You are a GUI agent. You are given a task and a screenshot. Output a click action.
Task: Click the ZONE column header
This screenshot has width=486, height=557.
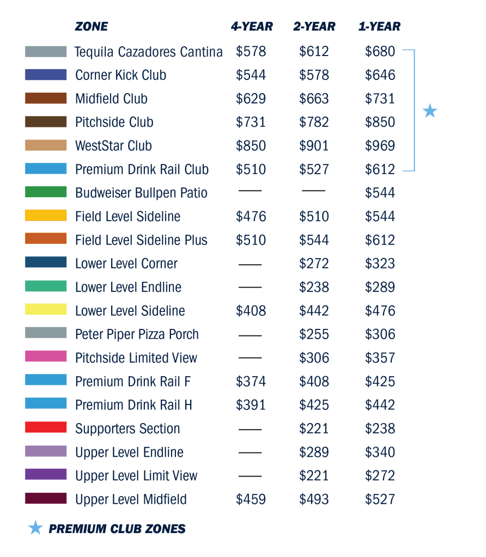pyautogui.click(x=92, y=26)
